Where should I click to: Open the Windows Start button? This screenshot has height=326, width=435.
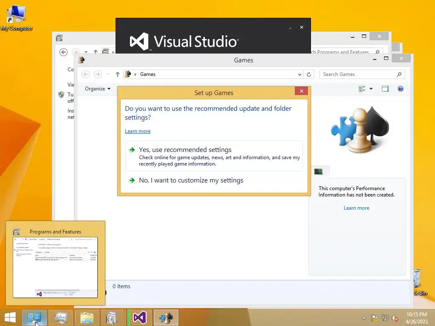click(10, 318)
